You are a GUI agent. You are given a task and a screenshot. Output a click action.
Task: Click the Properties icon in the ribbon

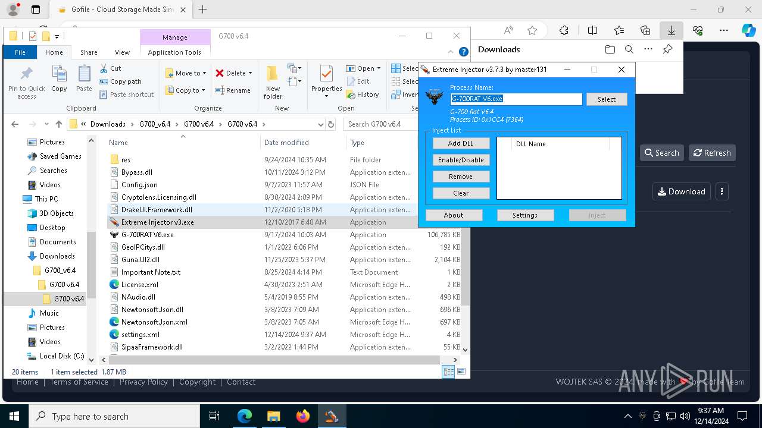coord(326,74)
